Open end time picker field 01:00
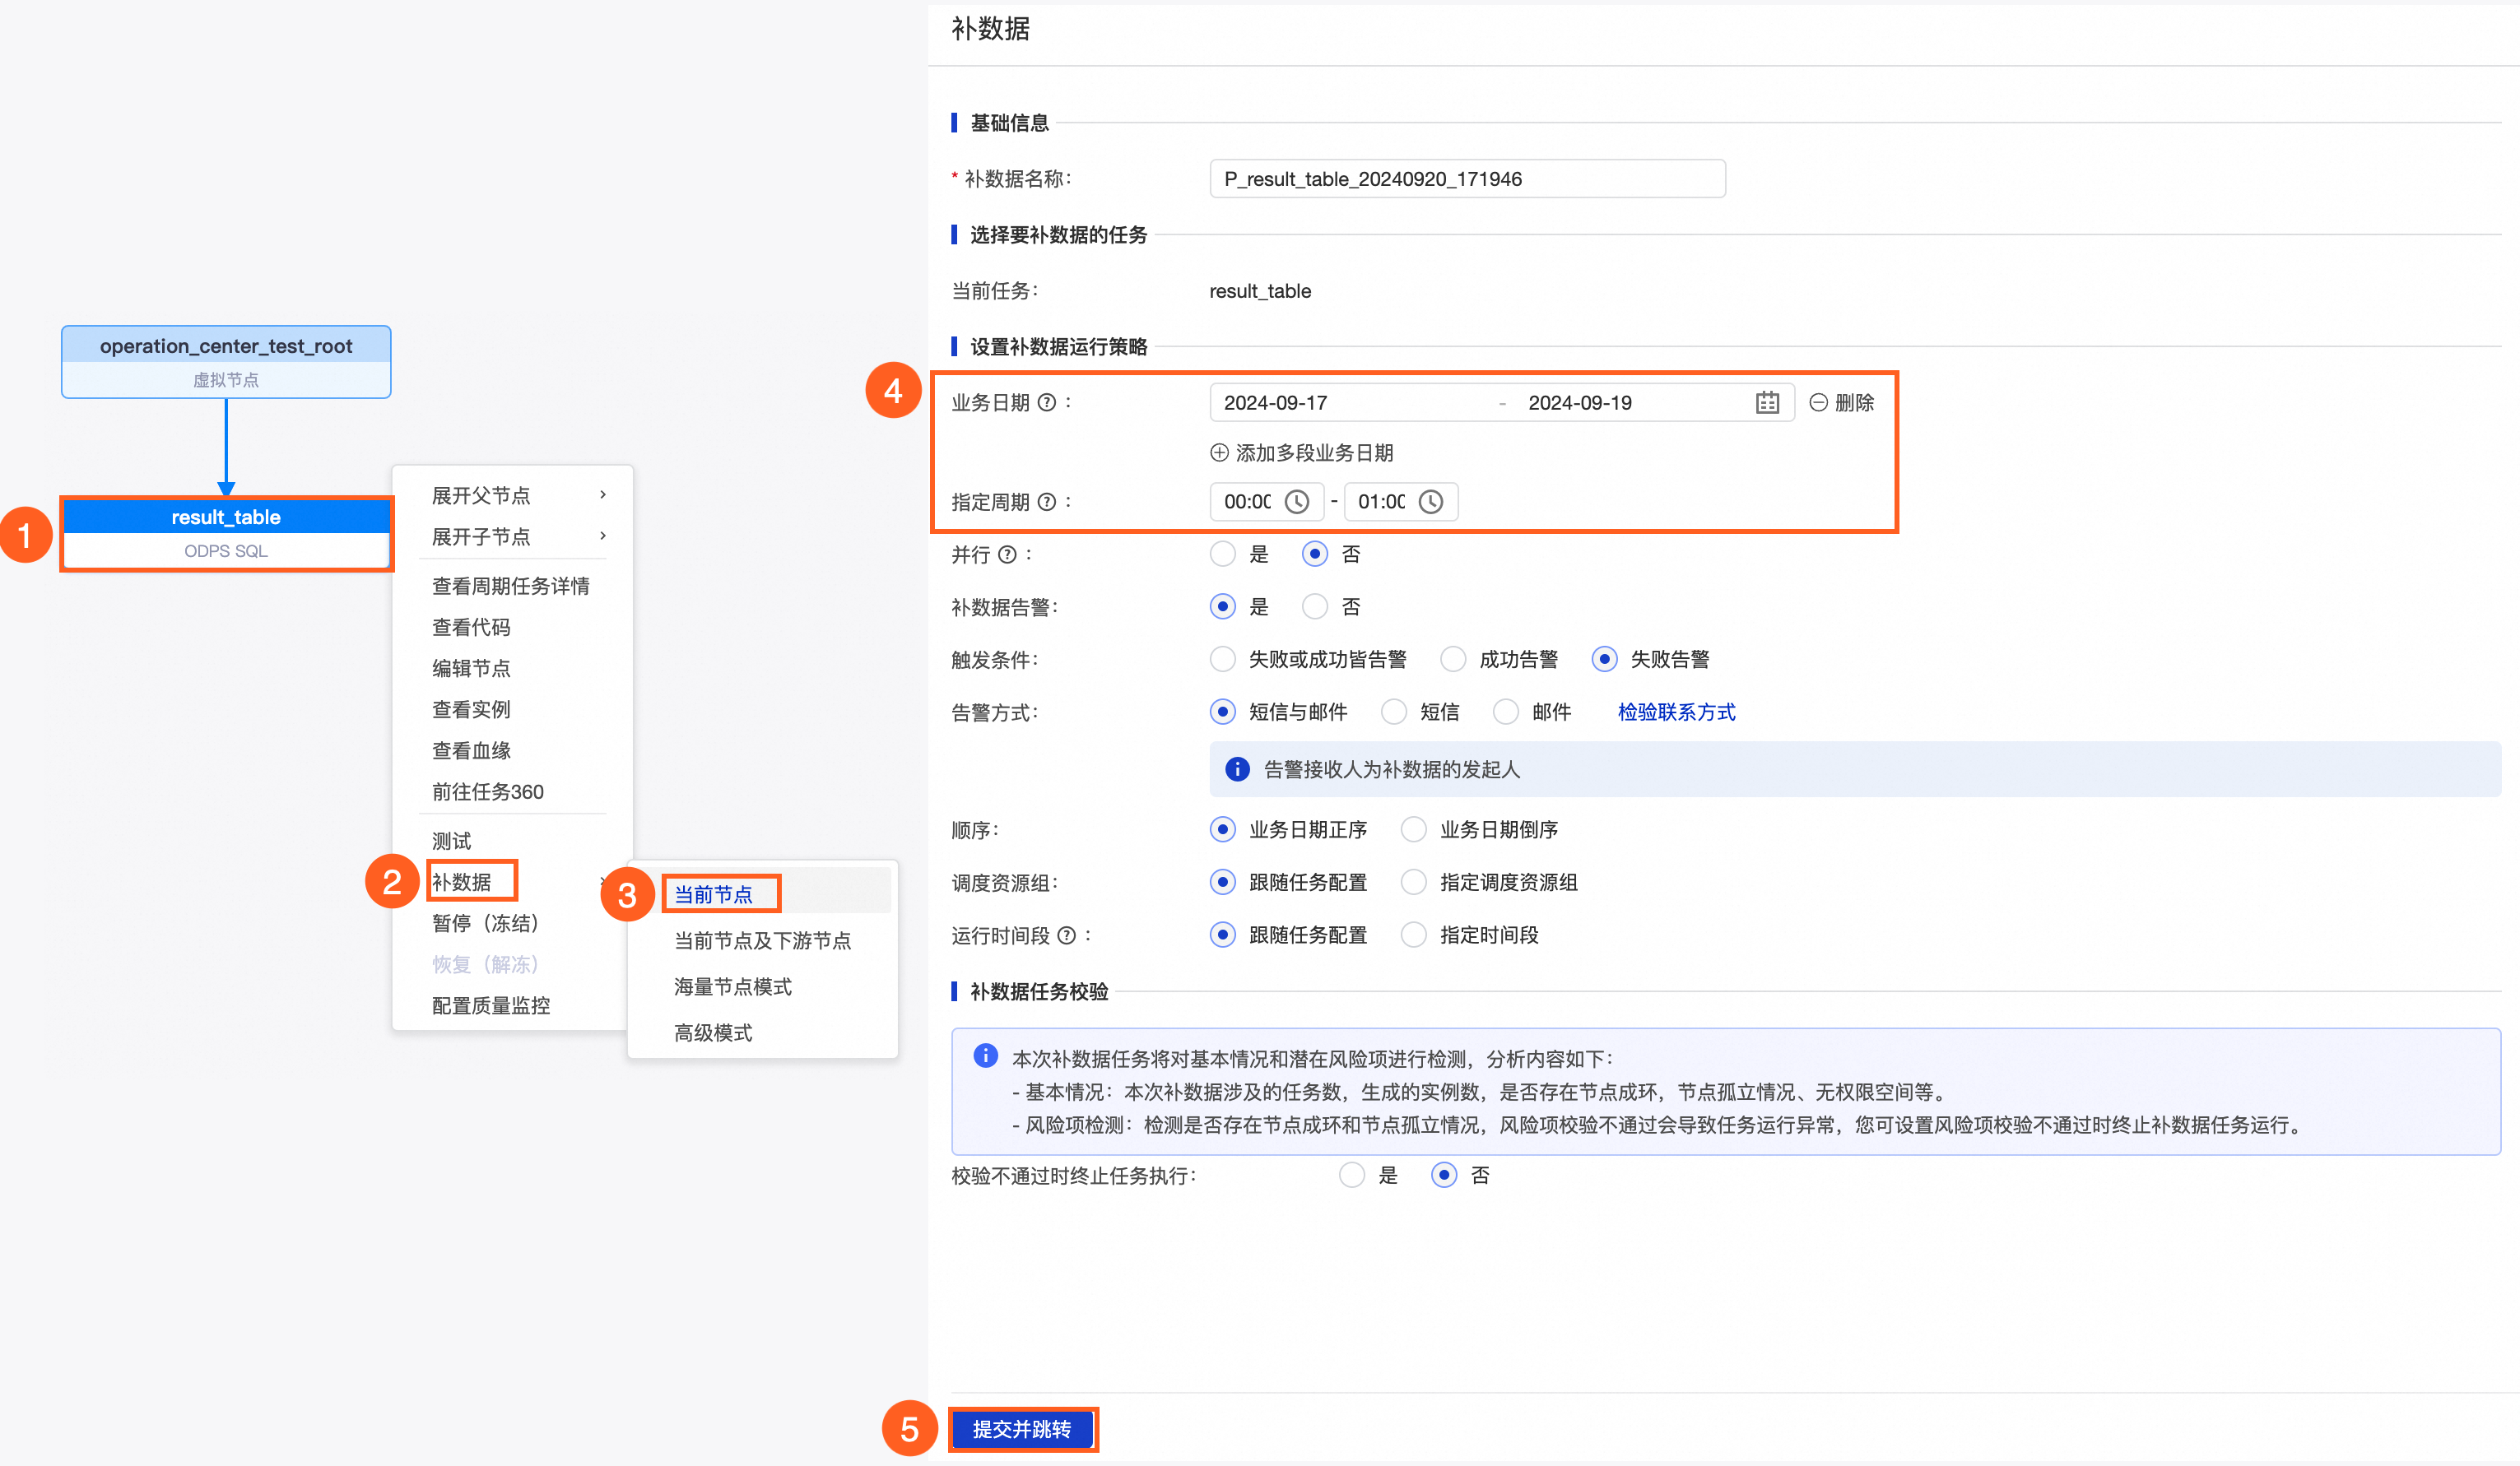Screen dimensions: 2520x1466 1400,502
